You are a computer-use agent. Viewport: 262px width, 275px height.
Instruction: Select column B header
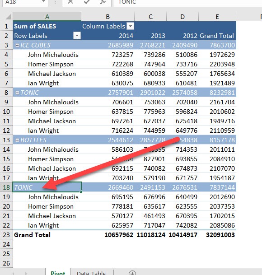coord(108,17)
